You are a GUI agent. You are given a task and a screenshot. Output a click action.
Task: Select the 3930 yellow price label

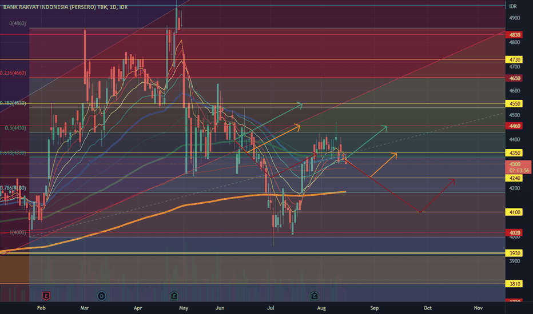(x=515, y=253)
